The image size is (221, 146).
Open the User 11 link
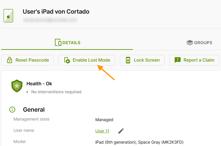coord(102,131)
